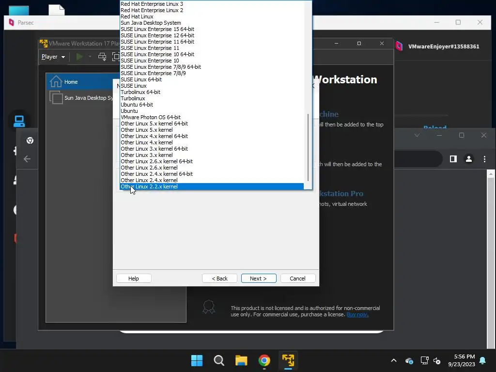This screenshot has height=372, width=496.
Task: Open taskbar Search
Action: coord(219,360)
